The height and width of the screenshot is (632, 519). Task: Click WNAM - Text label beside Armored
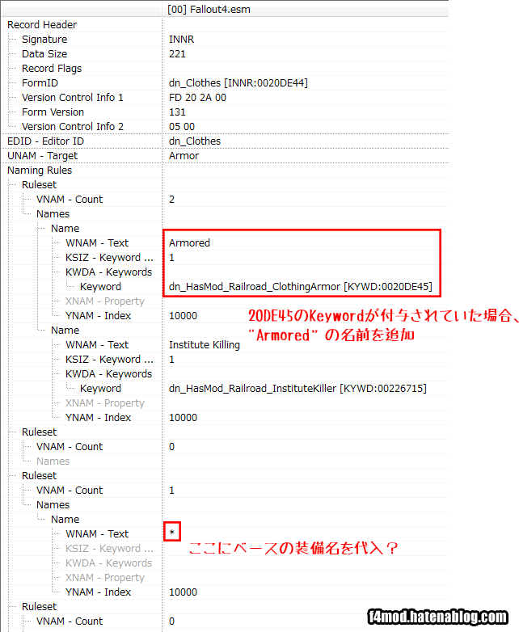tap(97, 242)
